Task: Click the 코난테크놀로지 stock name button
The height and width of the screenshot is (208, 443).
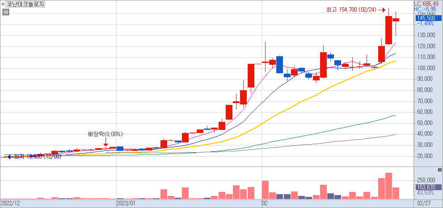Action: click(25, 4)
